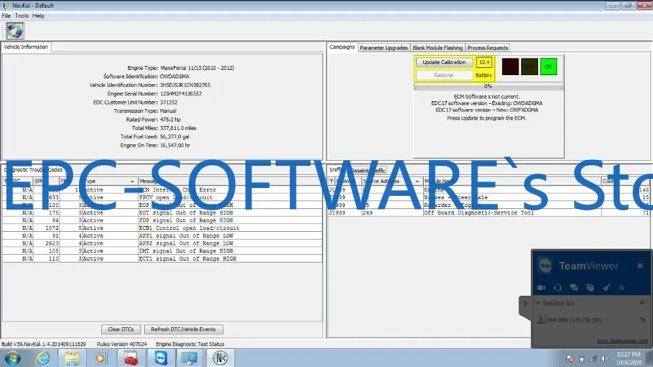Open the taskbar clock showing 13:17 PM
The image size is (653, 367).
629,359
